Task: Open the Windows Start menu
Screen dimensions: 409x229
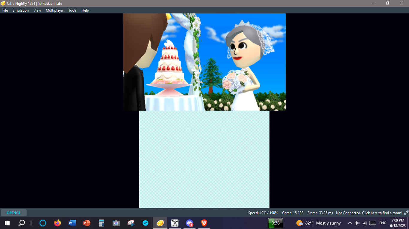Action: pyautogui.click(x=7, y=223)
